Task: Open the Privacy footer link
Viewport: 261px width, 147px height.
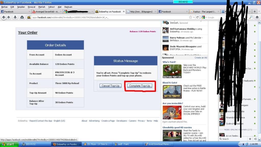Action: click(x=141, y=121)
